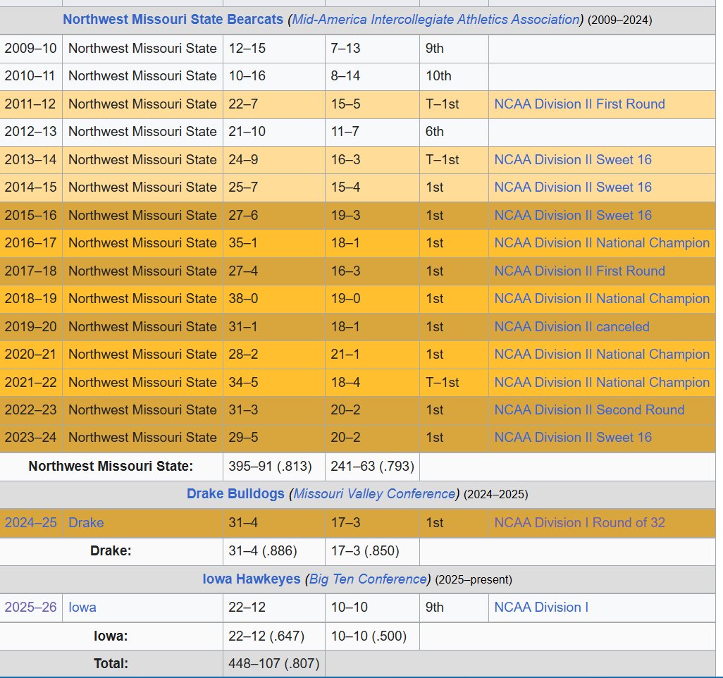The height and width of the screenshot is (678, 723).
Task: Select the 25–7 overall record cell
Action: 274,187
